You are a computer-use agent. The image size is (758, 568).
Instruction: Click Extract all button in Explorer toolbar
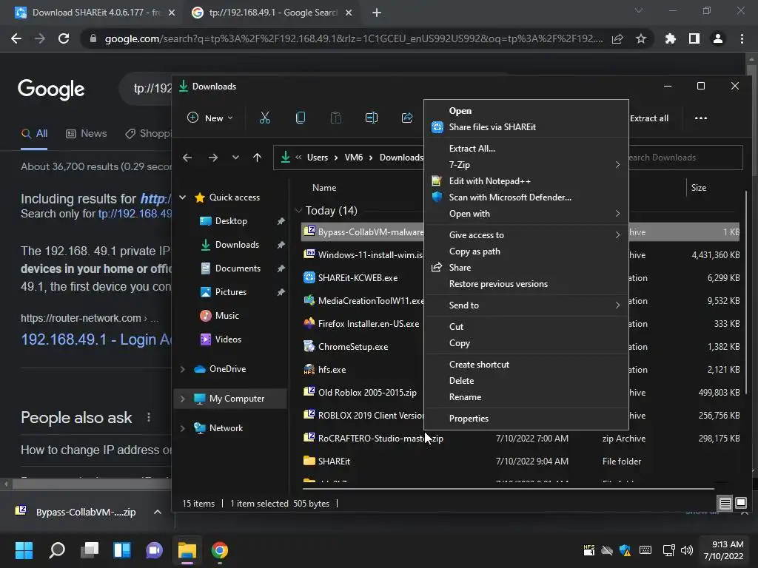(648, 118)
